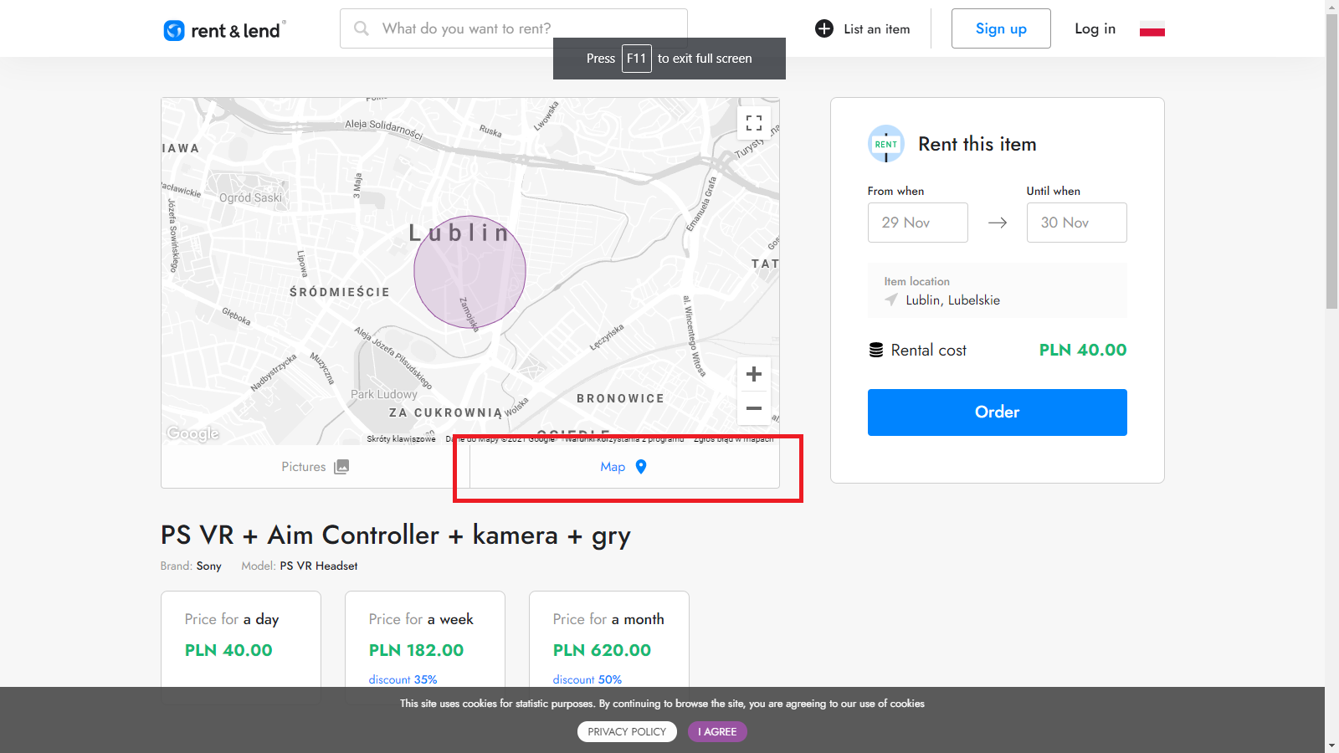Click the round RENT sign icon

pyautogui.click(x=886, y=144)
